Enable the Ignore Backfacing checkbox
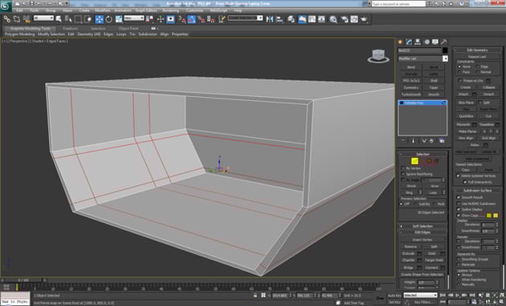506x306 pixels. 403,174
